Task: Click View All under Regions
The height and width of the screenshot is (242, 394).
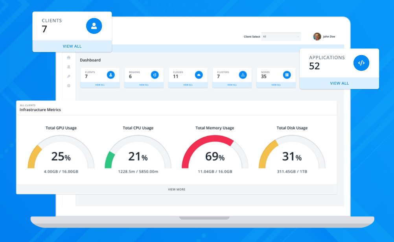Action: [144, 85]
